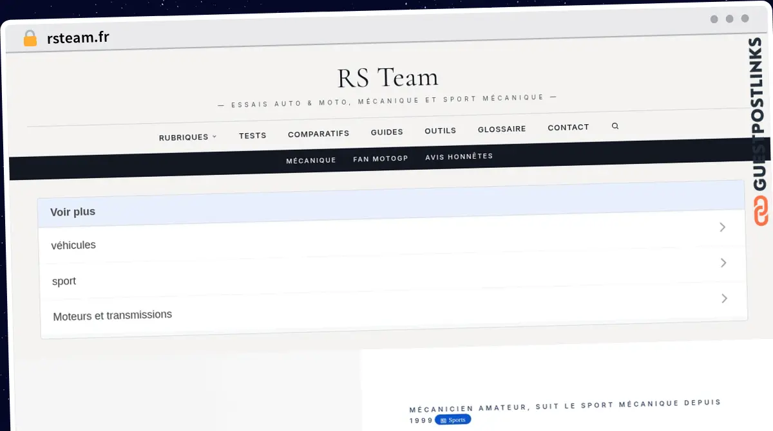Go to the Guides section

tap(387, 132)
